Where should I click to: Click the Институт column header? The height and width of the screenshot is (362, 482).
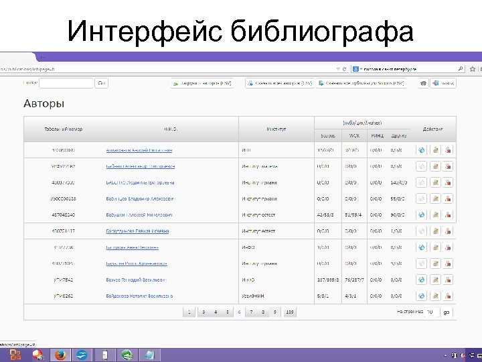click(x=276, y=129)
